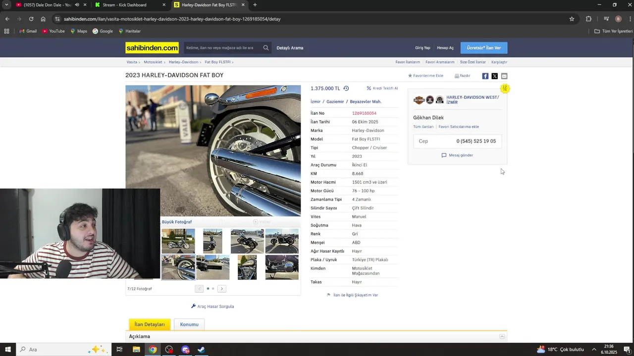Open Fat Boy FLSTFI breadcrumb
Screen dimensions: 634x356
[217, 62]
